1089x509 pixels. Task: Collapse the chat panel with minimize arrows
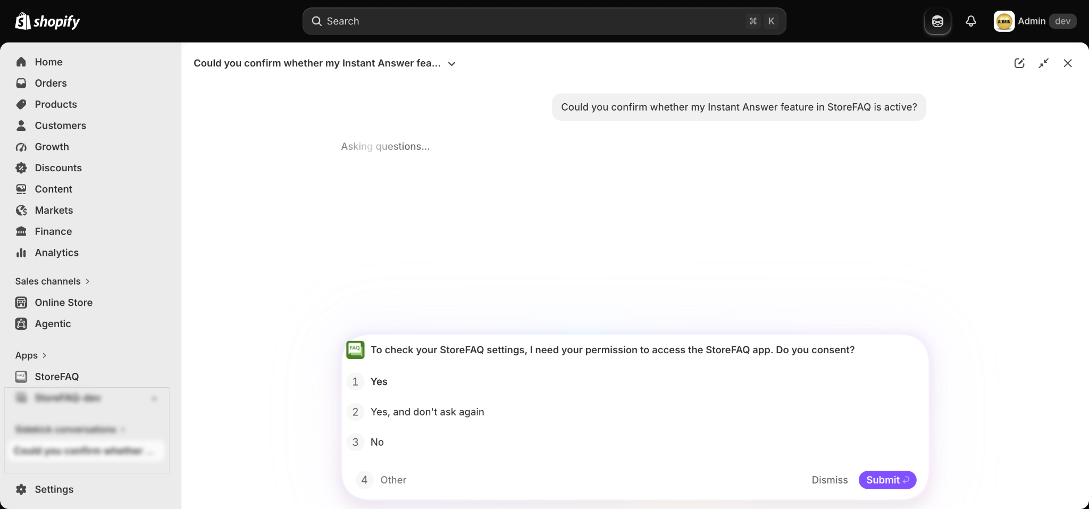click(1044, 63)
